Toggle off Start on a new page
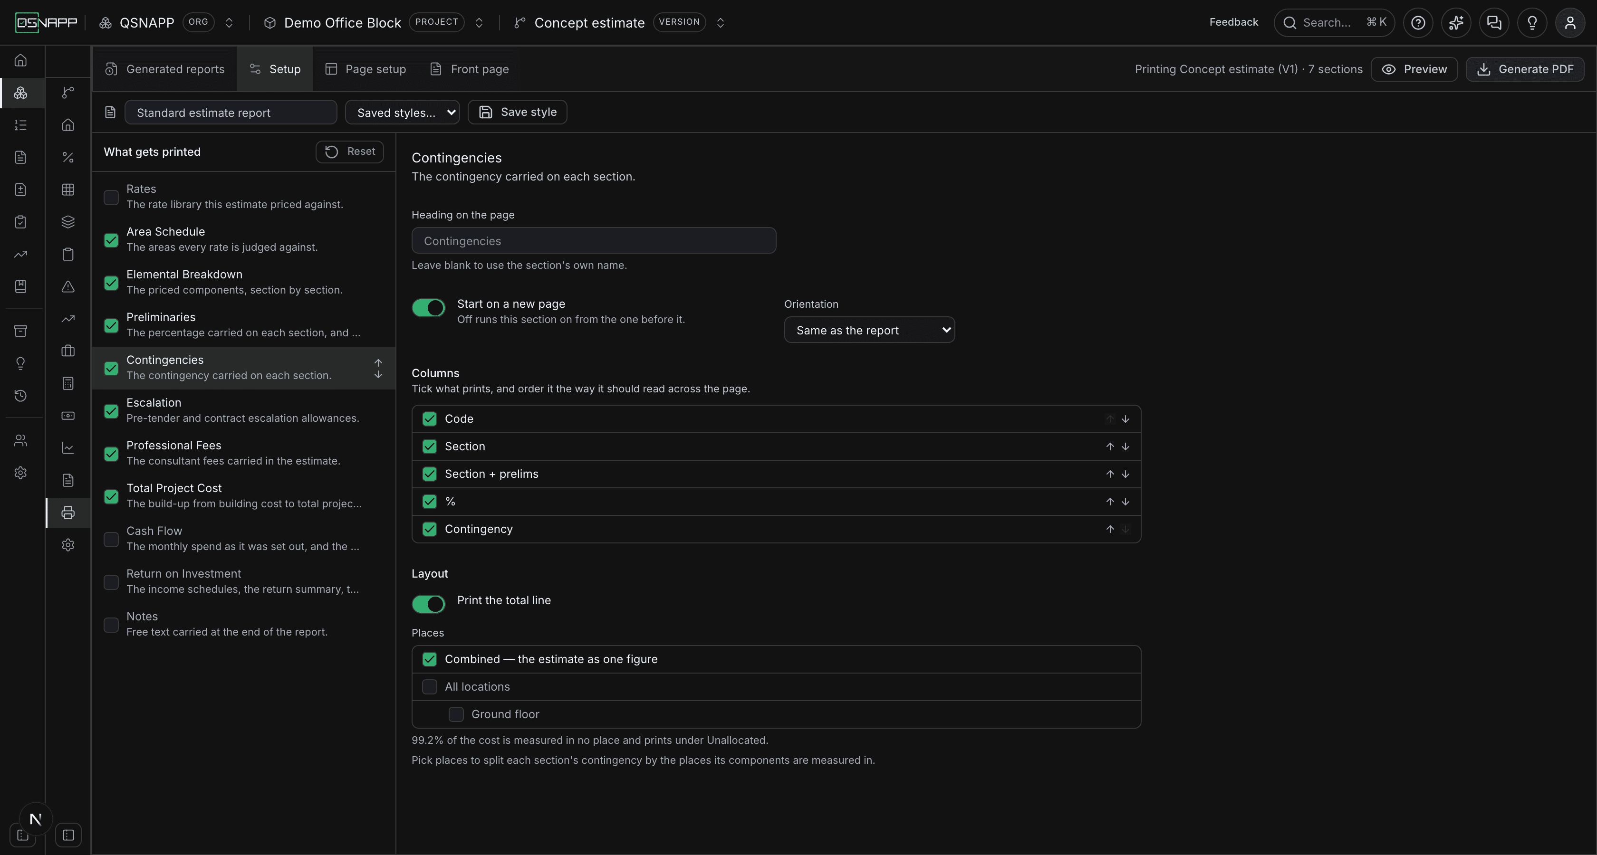The image size is (1597, 855). point(428,308)
